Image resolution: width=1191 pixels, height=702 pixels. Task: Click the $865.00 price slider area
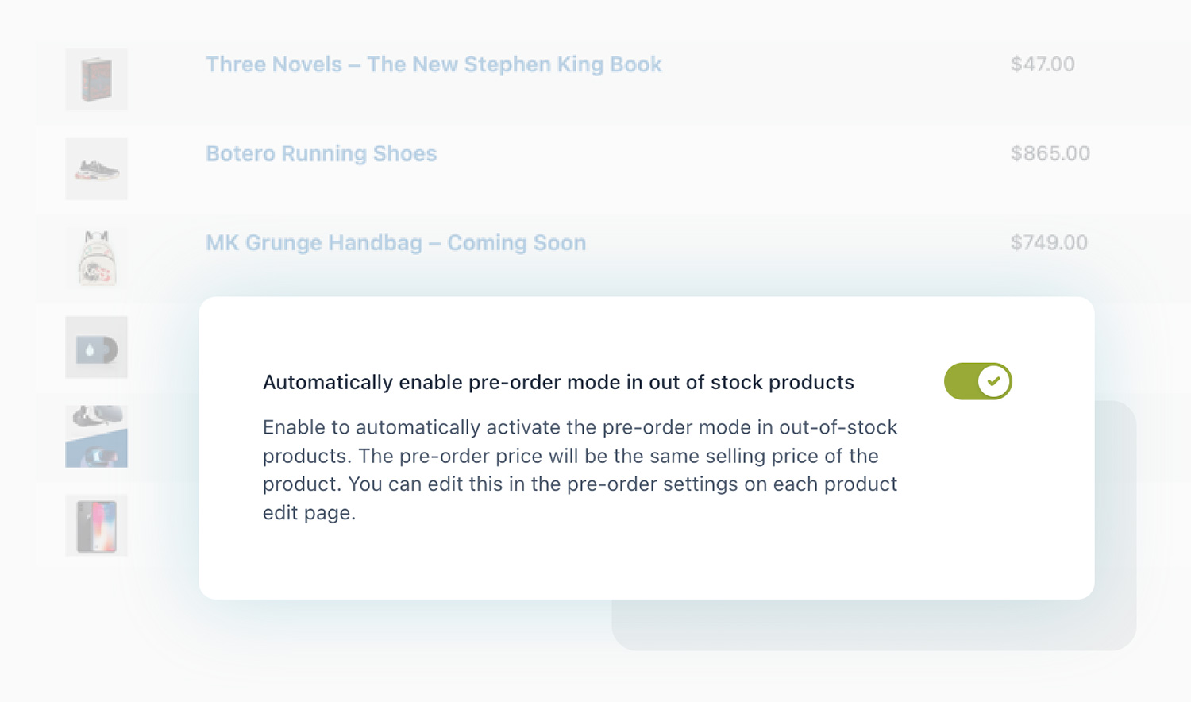(x=1050, y=153)
